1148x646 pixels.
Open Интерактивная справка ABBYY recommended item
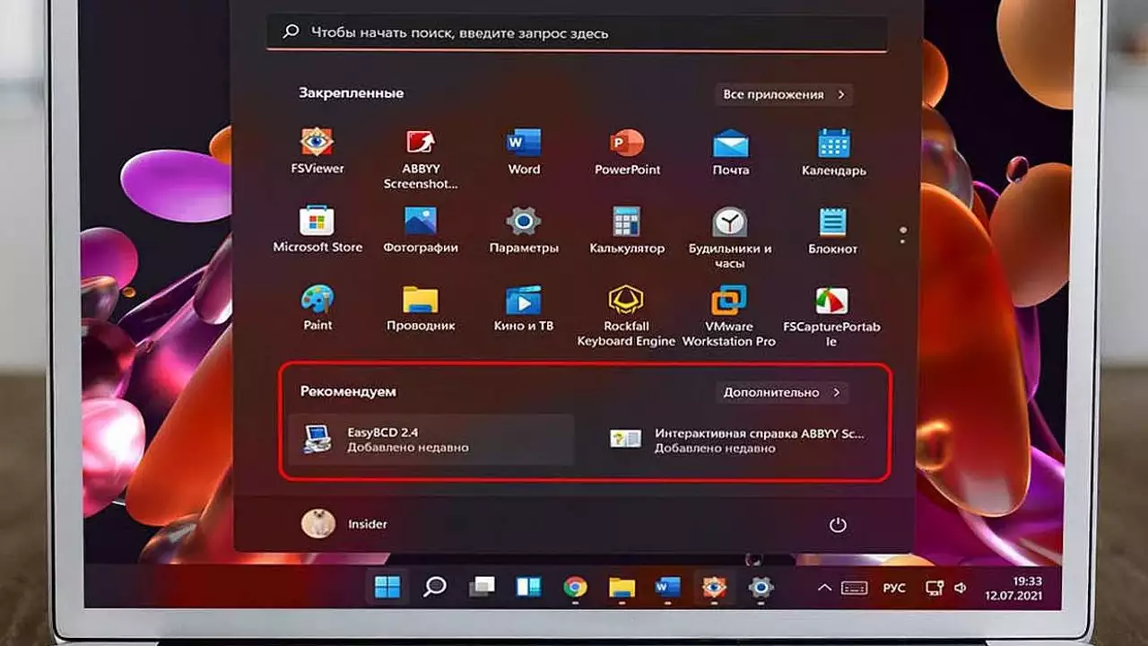[736, 440]
